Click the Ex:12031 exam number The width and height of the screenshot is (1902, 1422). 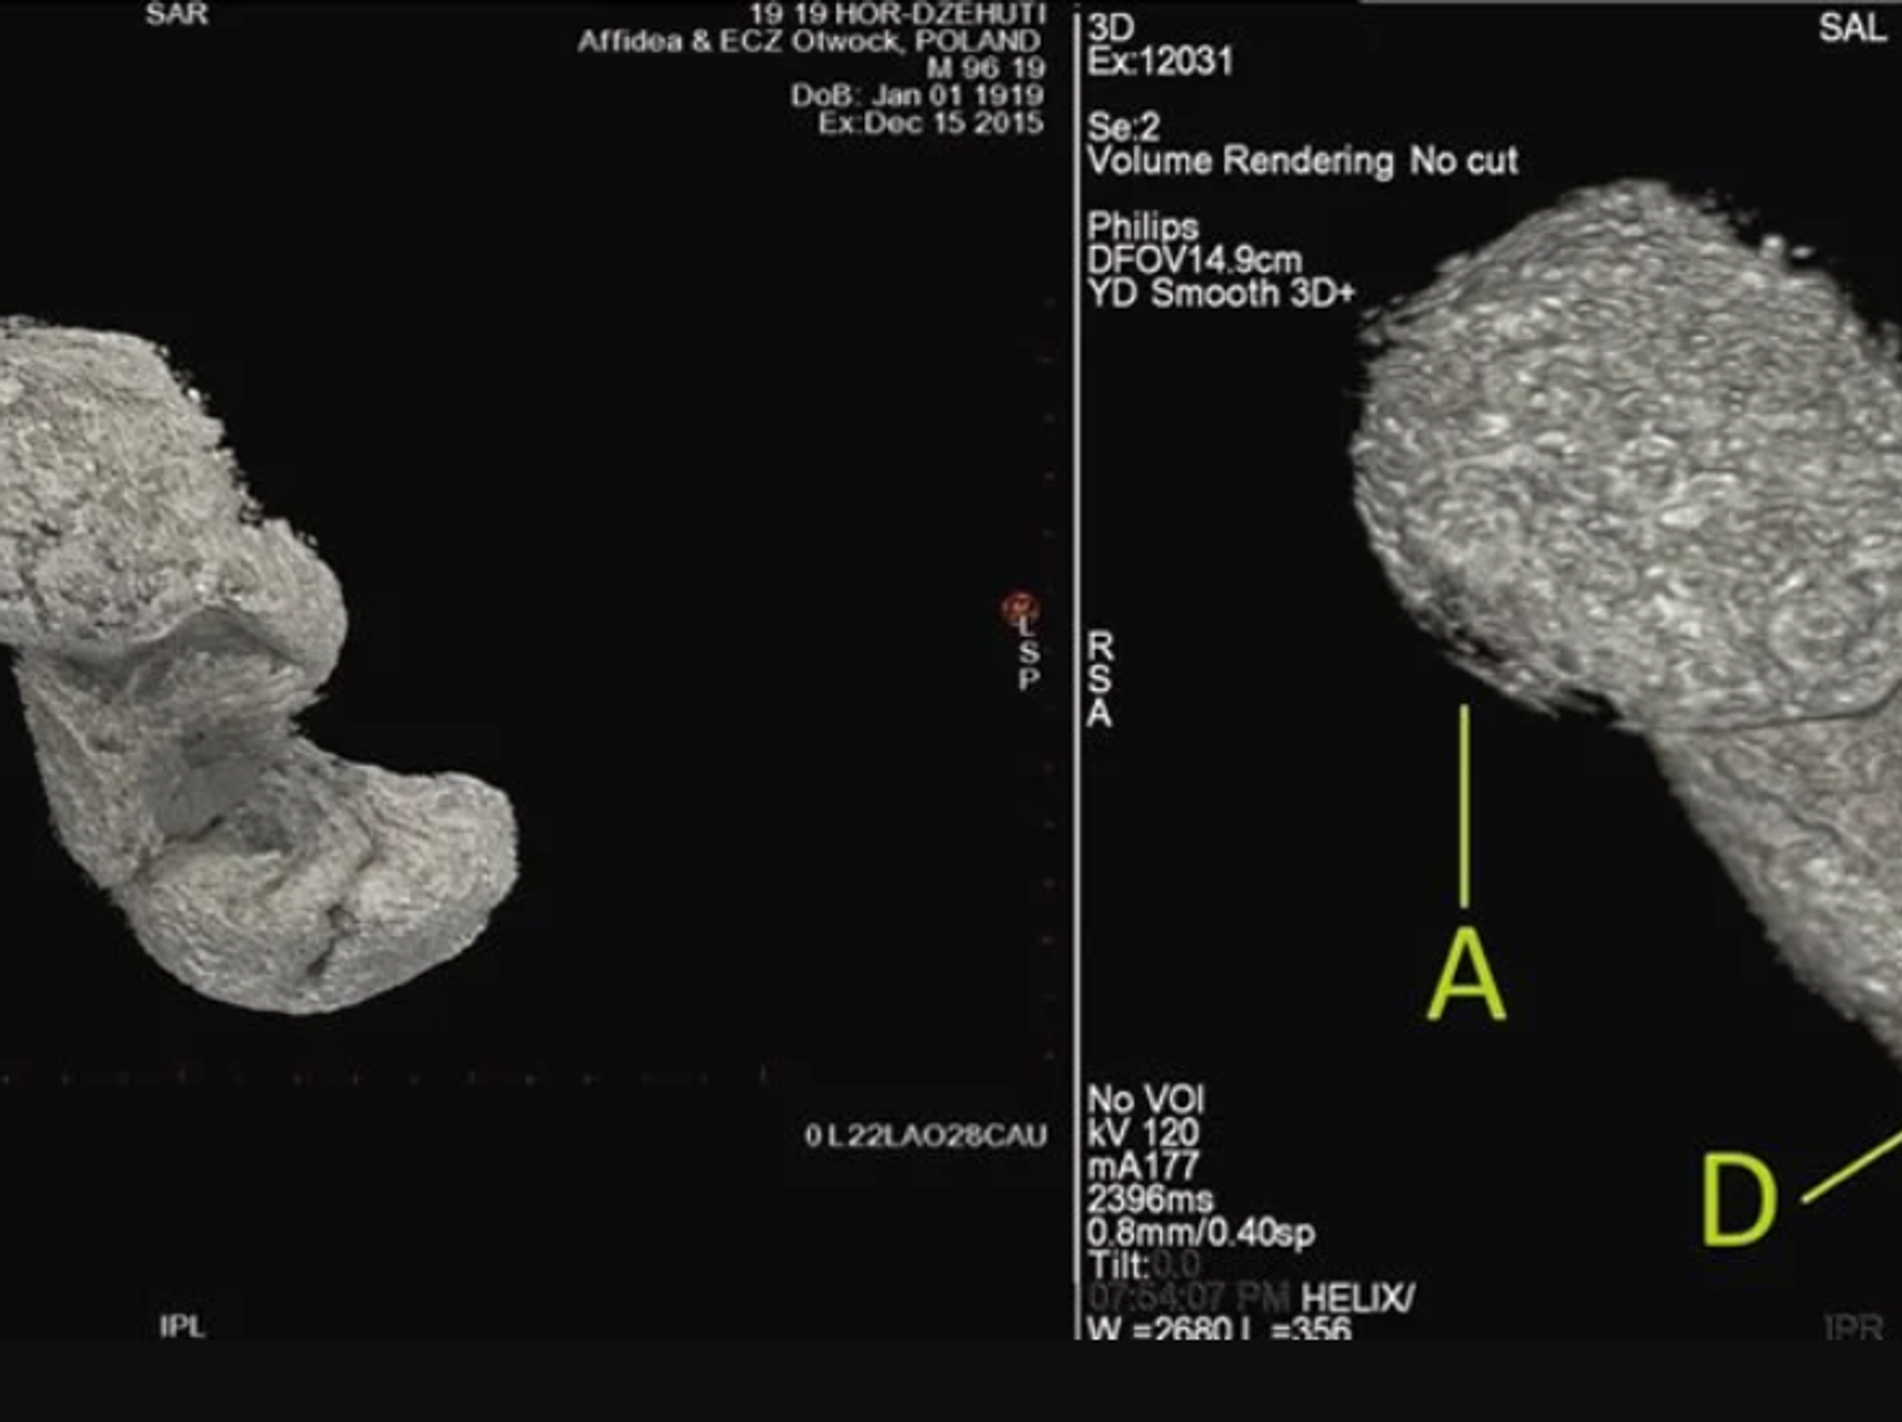1160,61
